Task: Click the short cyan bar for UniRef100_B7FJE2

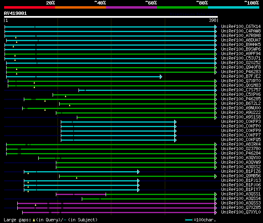Action: pyautogui.click(x=84, y=77)
